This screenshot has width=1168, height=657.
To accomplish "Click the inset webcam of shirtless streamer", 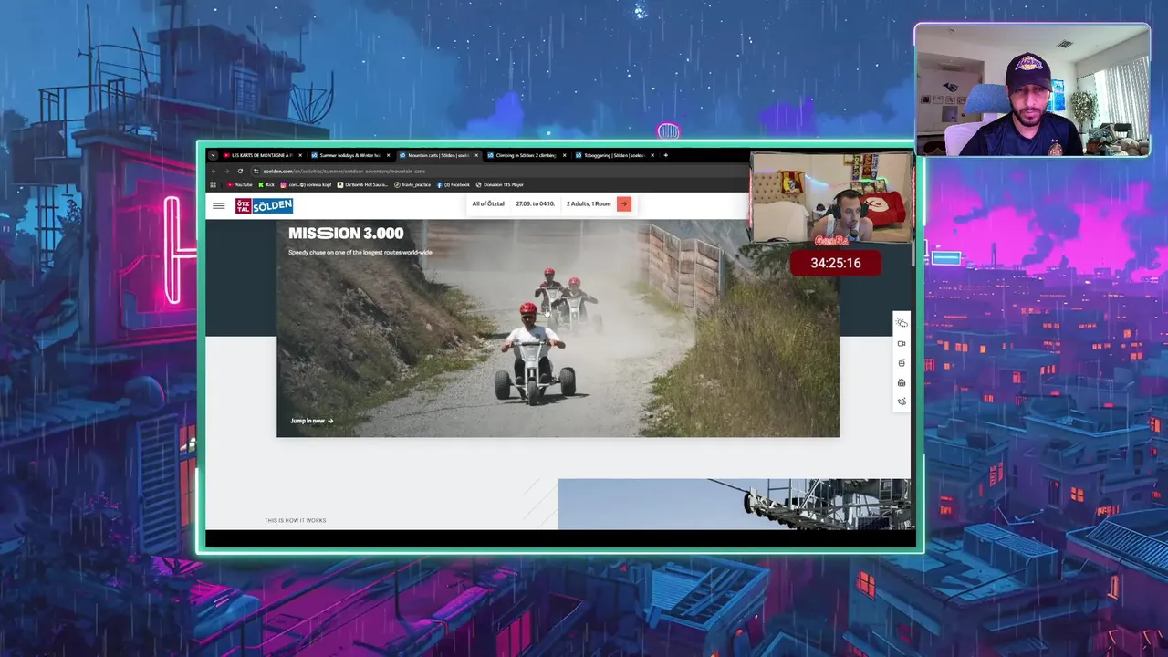I will (x=831, y=198).
